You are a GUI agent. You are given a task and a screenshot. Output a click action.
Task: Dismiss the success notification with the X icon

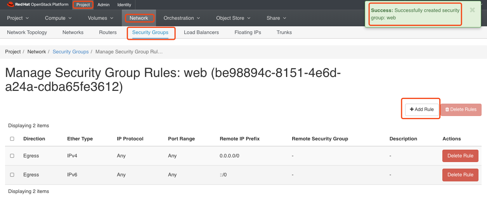[x=472, y=10]
